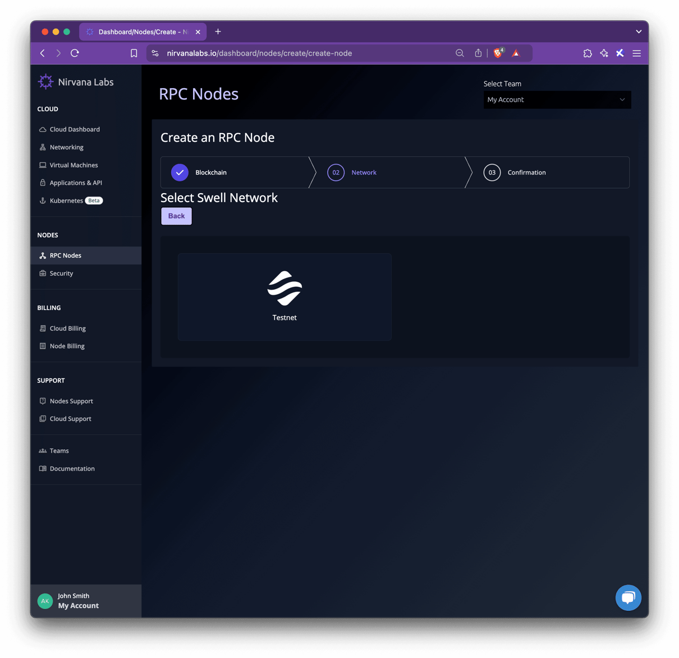The width and height of the screenshot is (679, 658).
Task: Expand the tab search chevron
Action: tap(639, 31)
